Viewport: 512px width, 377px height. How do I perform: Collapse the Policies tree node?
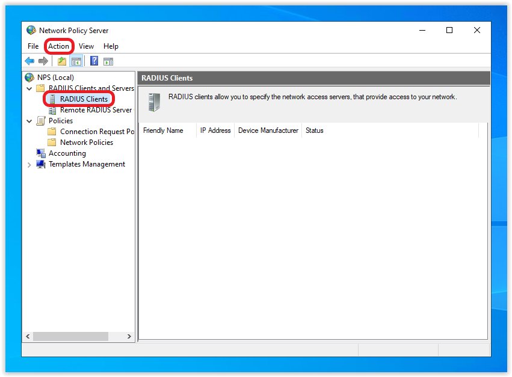(x=29, y=121)
